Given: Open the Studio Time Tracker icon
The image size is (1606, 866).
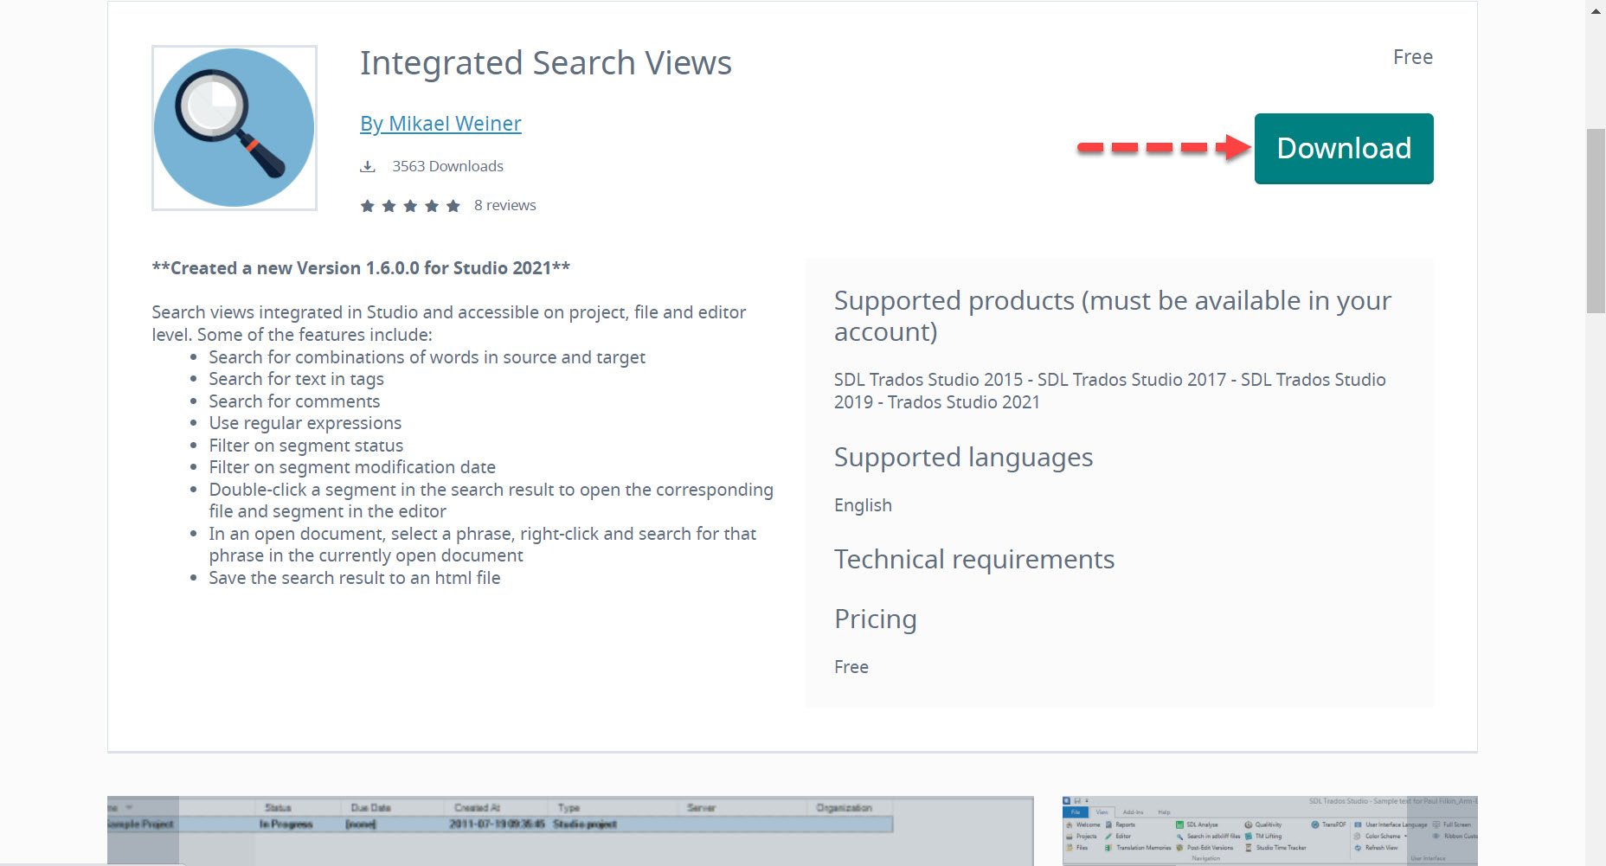Looking at the screenshot, I should tap(1248, 848).
